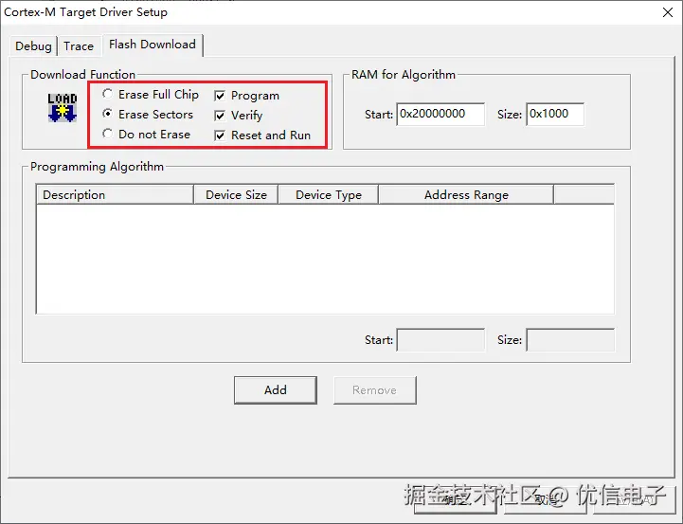Click the Description column header
The width and height of the screenshot is (683, 524).
pos(115,194)
